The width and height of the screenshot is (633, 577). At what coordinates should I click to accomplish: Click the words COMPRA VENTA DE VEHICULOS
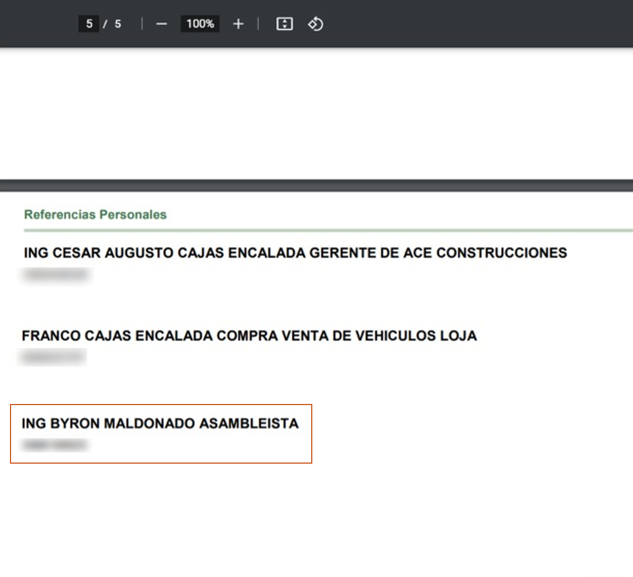(x=326, y=336)
